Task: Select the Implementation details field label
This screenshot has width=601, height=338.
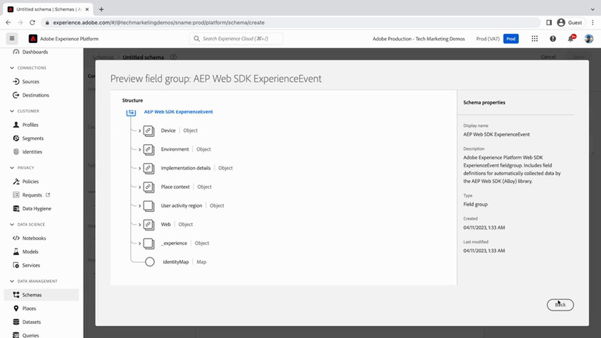Action: click(185, 168)
